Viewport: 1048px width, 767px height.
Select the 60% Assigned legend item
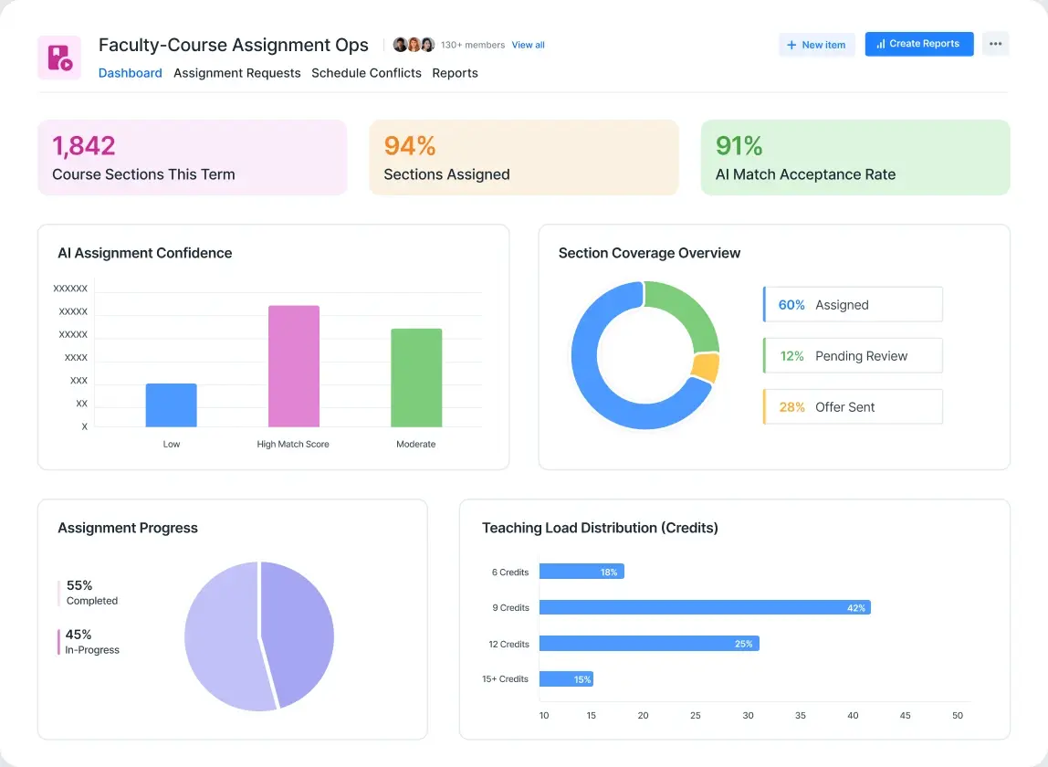(x=852, y=305)
